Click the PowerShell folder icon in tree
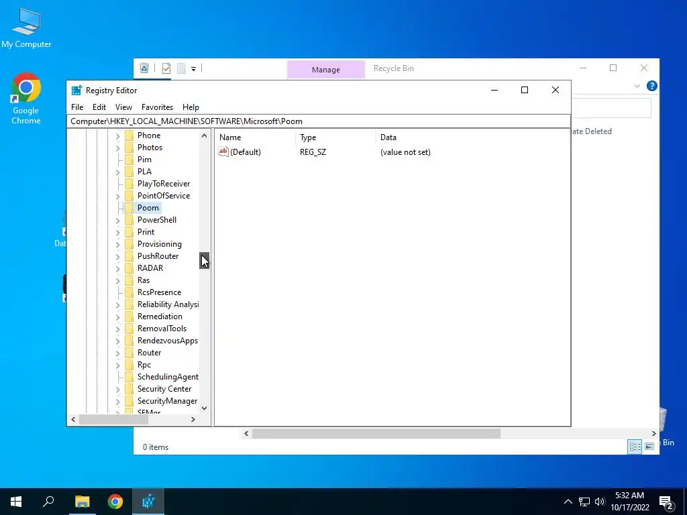Viewport: 687px width, 515px height. (x=129, y=220)
